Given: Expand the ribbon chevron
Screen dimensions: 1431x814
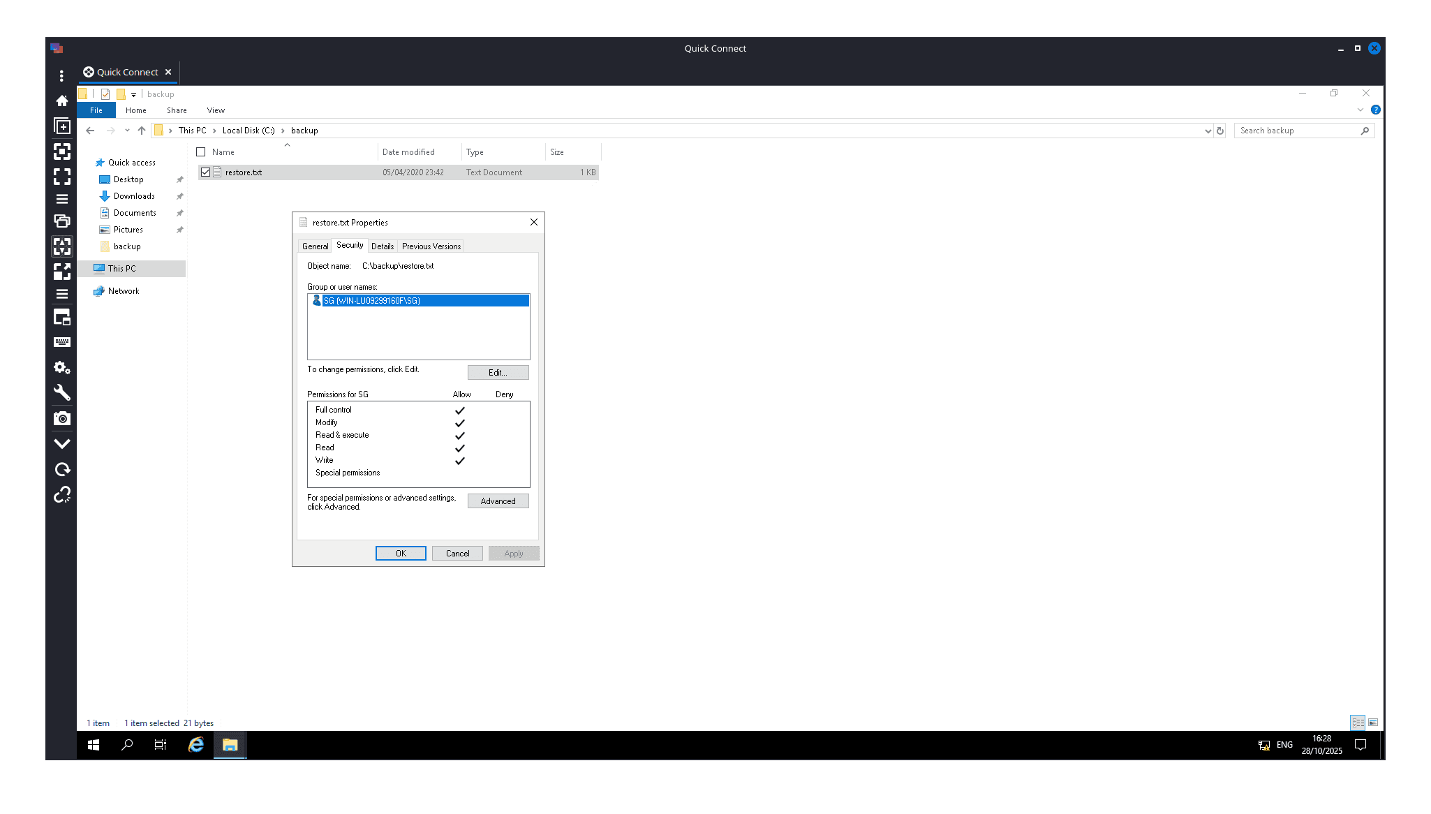Looking at the screenshot, I should (x=1360, y=110).
